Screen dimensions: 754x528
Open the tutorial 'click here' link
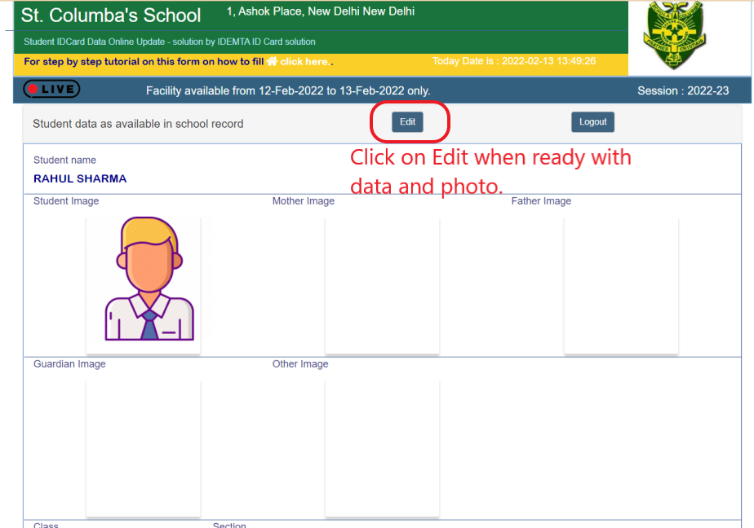click(305, 62)
